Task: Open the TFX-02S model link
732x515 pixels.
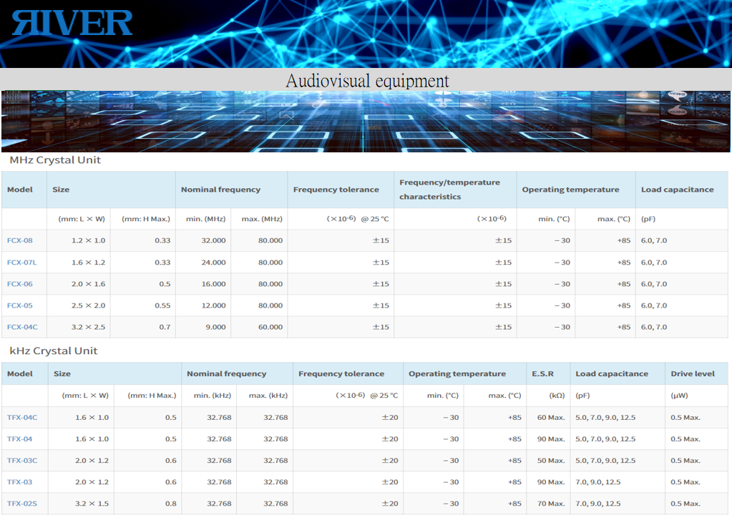Action: [x=22, y=504]
